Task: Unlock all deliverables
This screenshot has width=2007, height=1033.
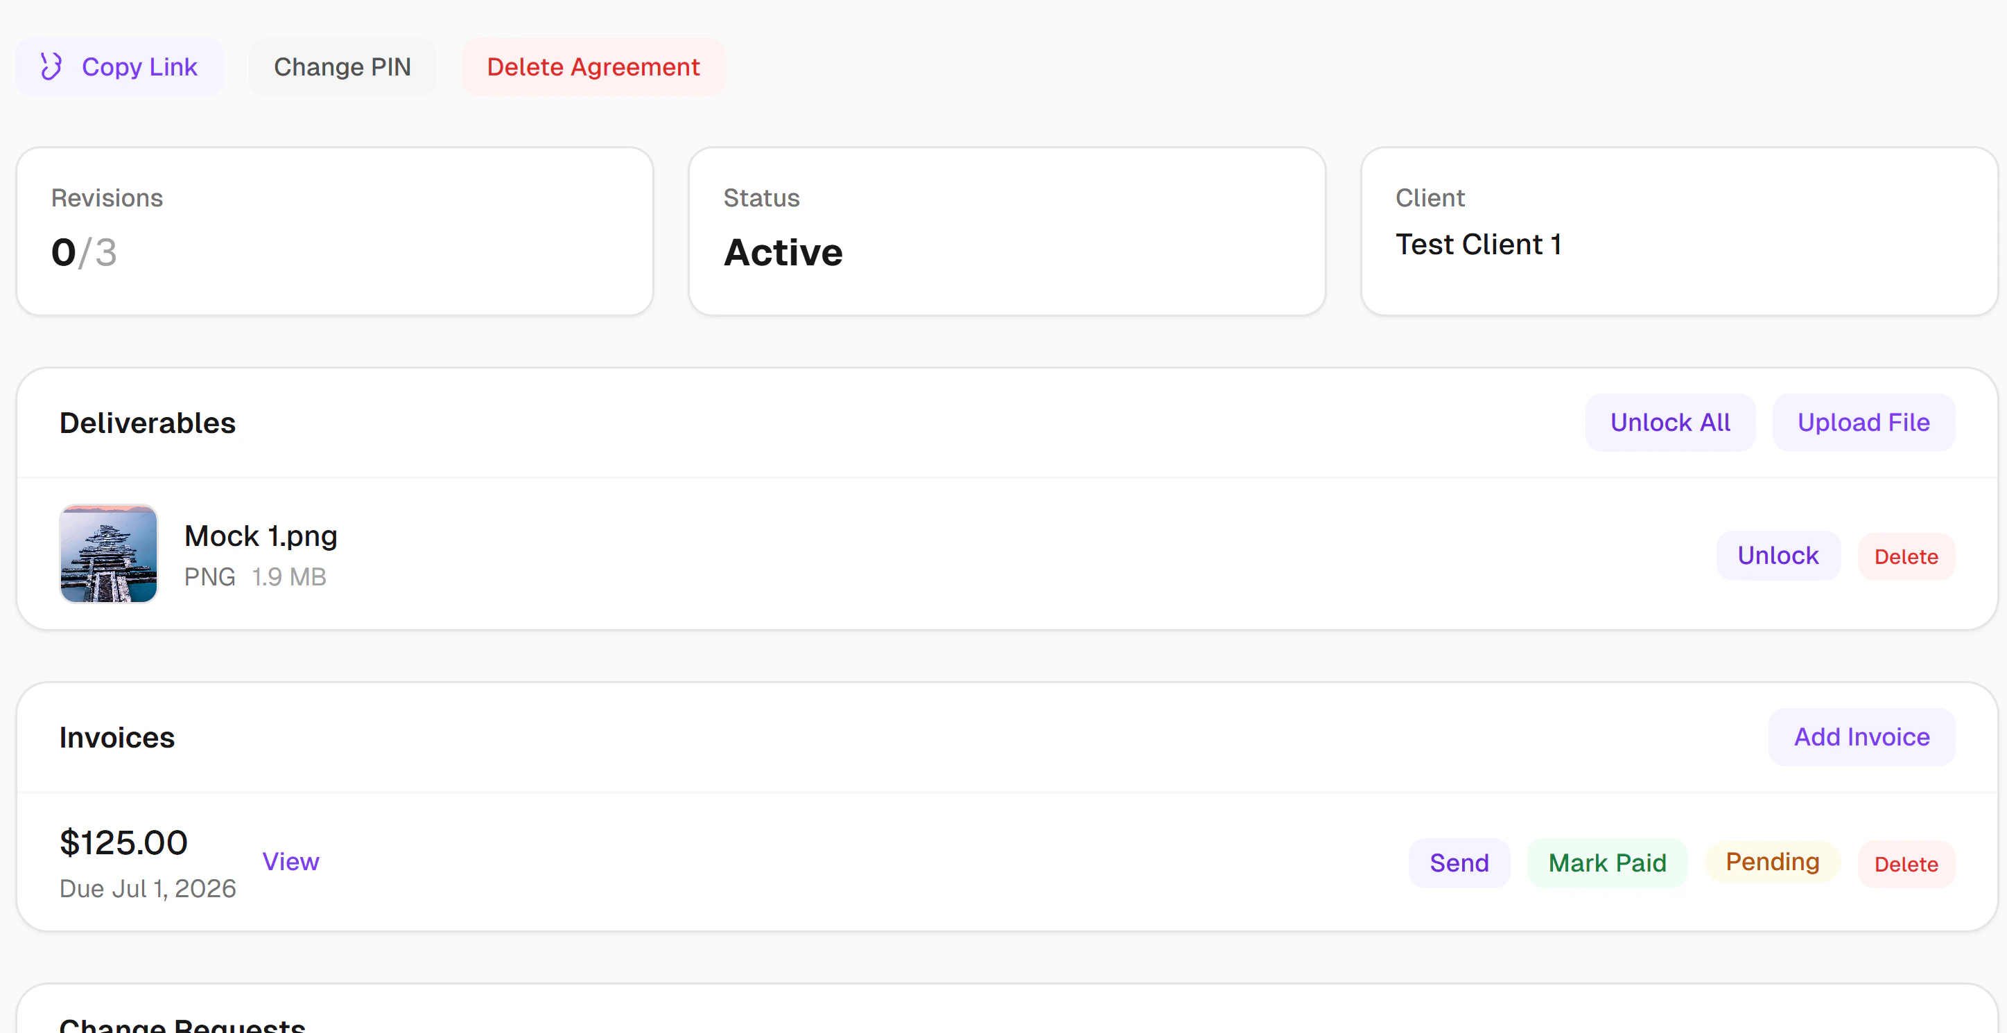Action: point(1669,423)
